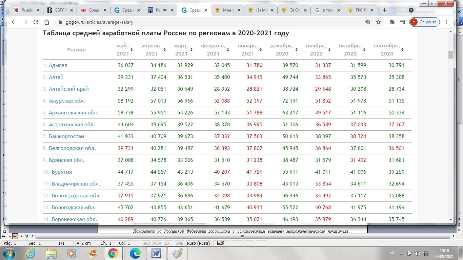Click the browser home icon
This screenshot has height=260, width=463.
pos(47,22)
